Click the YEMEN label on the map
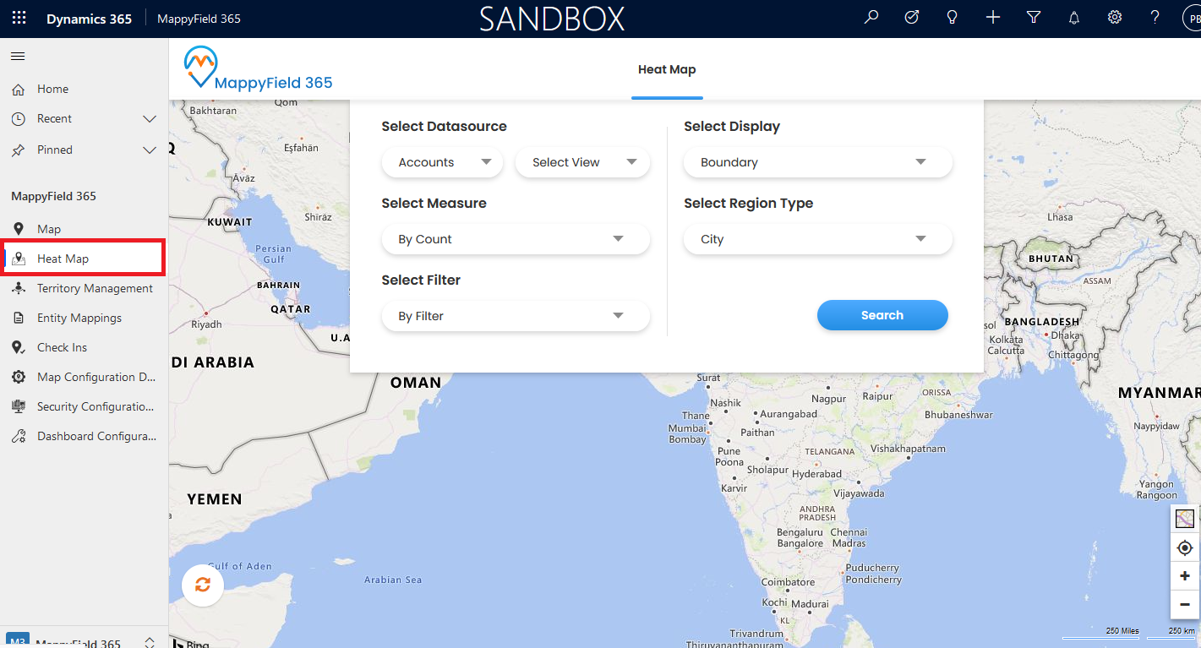Screen dimensions: 1201x648 click(215, 499)
